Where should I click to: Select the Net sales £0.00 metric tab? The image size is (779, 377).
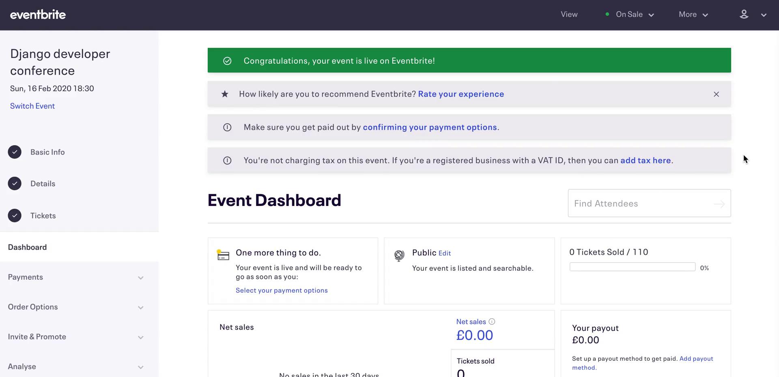[503, 330]
